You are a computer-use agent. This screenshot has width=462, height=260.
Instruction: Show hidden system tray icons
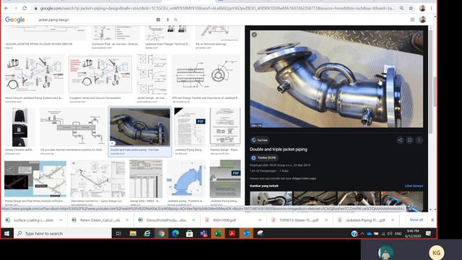(362, 233)
